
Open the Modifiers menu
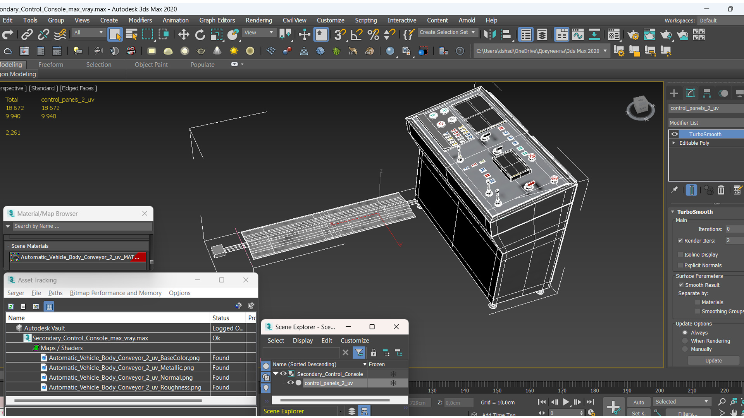pos(140,21)
